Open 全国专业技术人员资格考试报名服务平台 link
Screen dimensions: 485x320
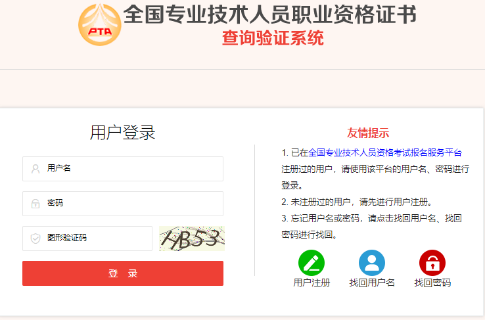click(x=385, y=152)
